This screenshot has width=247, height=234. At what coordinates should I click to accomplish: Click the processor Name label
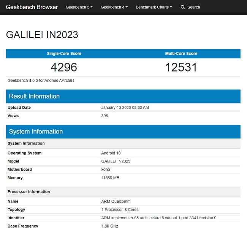click(x=13, y=202)
